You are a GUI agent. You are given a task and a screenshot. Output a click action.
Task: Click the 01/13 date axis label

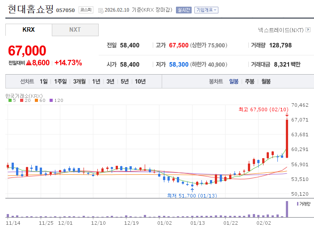[x=197, y=223]
